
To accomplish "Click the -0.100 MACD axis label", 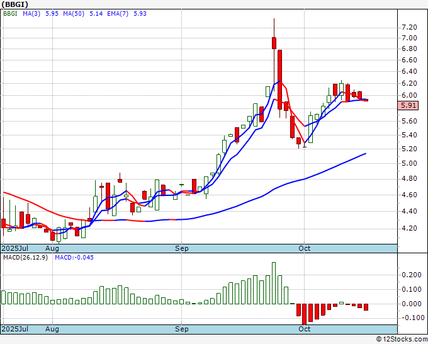I will (x=412, y=318).
